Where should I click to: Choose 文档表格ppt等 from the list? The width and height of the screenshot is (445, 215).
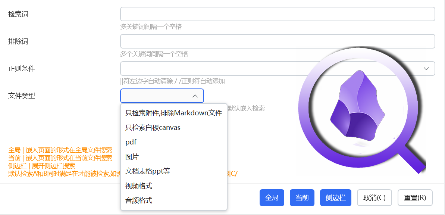click(174, 171)
